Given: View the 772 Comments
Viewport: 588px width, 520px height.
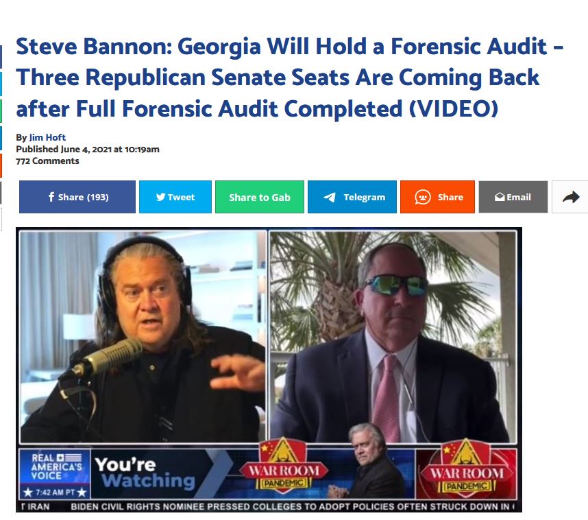Looking at the screenshot, I should [x=47, y=161].
